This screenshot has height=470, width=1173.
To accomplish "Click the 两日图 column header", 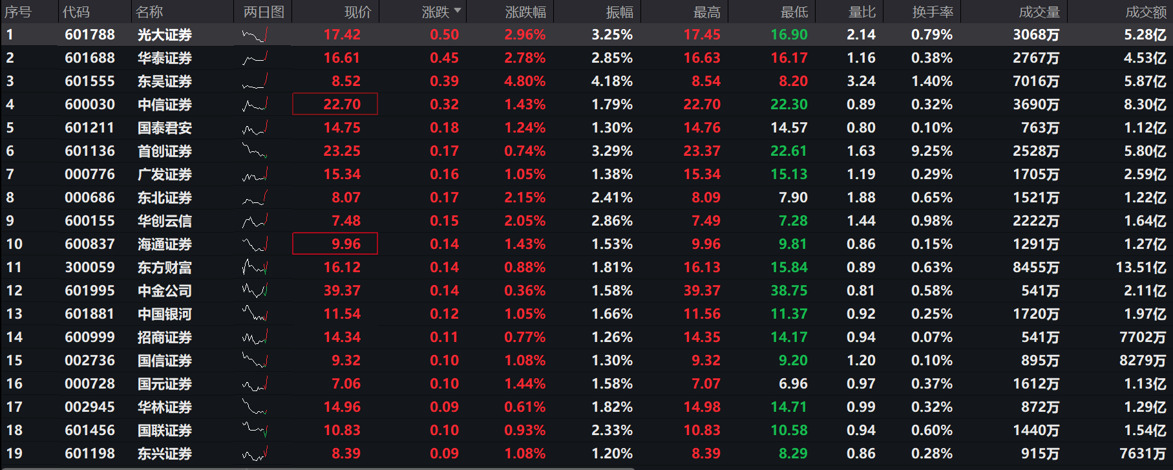I will coord(264,12).
